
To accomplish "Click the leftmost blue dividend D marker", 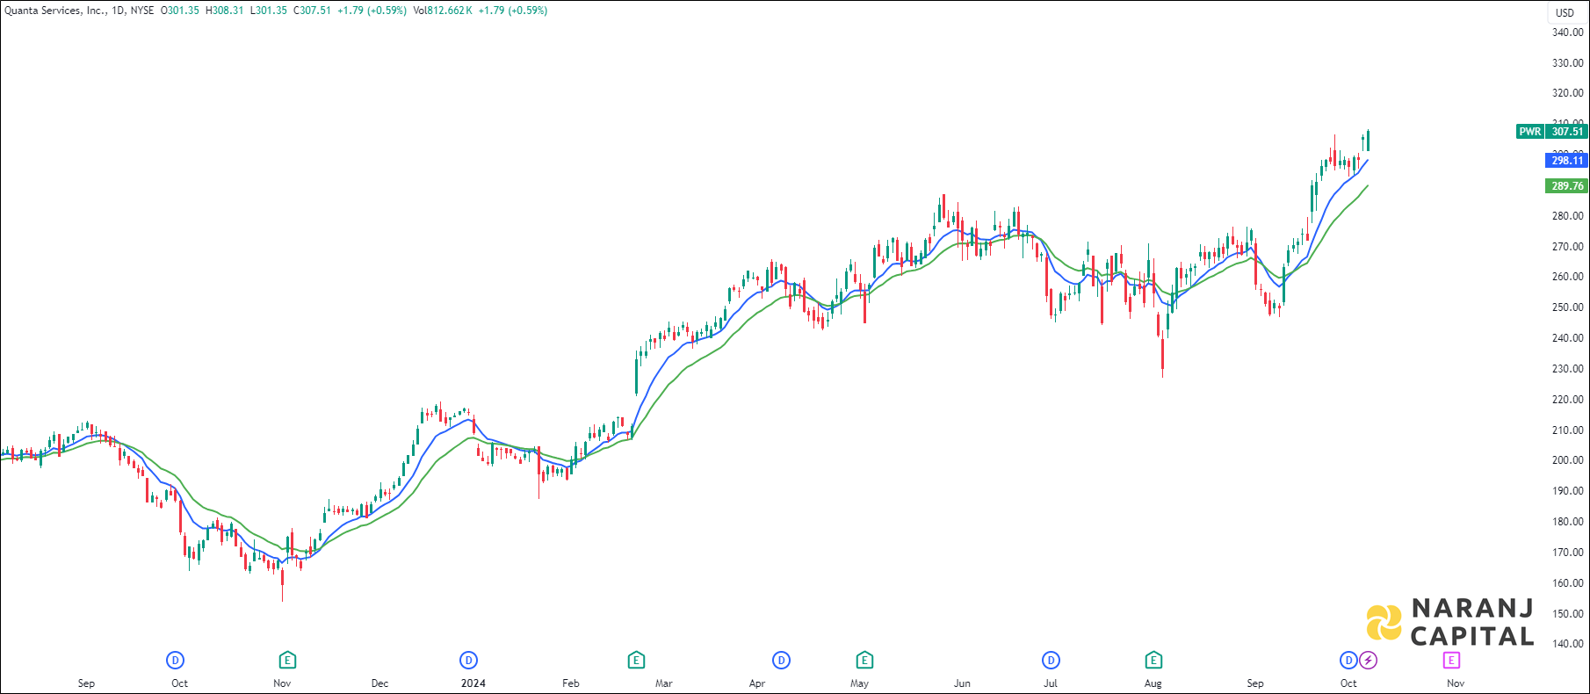I will click(176, 660).
